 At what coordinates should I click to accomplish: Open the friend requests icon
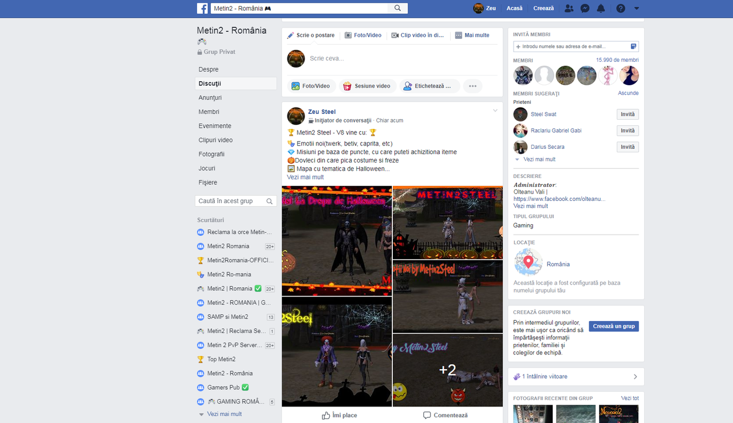568,8
